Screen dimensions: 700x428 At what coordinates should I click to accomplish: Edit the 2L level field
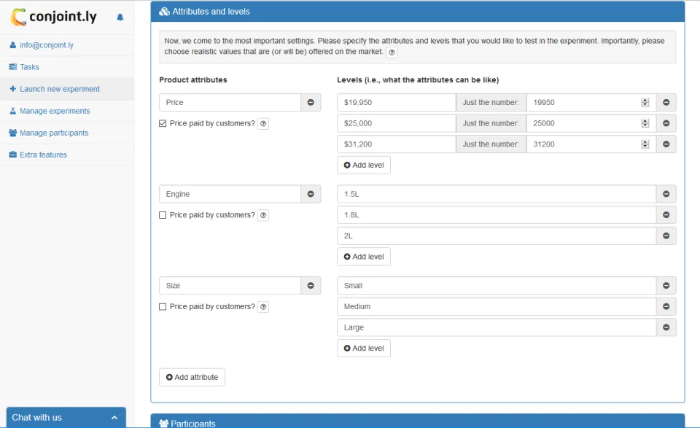(x=497, y=236)
